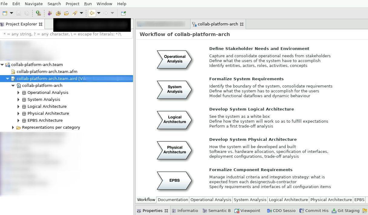368x215 pixels.
Task: Click the Physical Architecture workflow arrow
Action: (174, 150)
